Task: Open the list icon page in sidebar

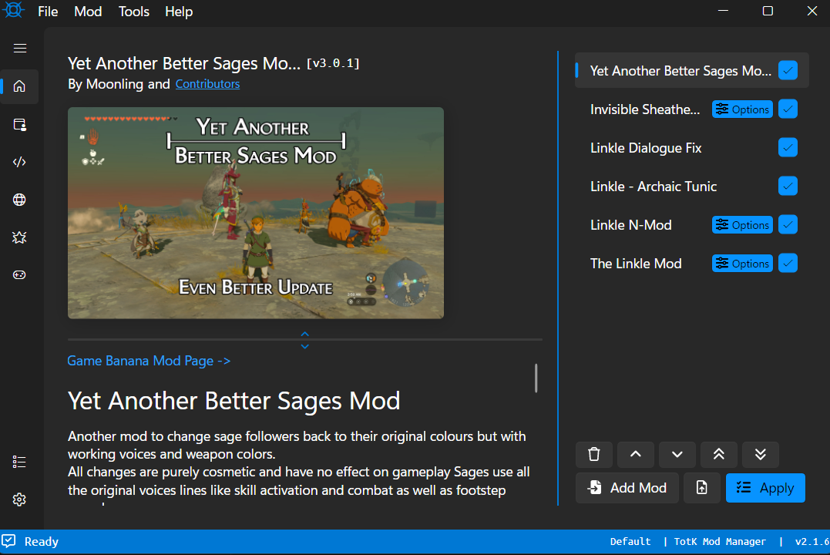Action: click(x=19, y=462)
